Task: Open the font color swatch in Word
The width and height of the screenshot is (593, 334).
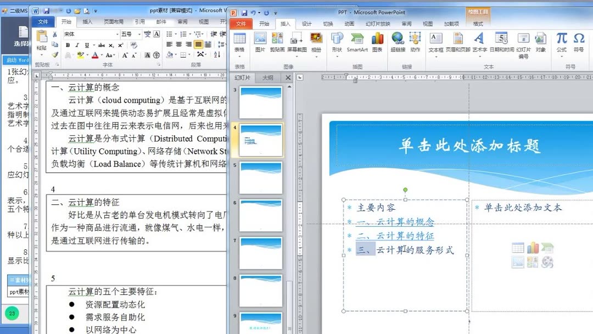Action: (x=95, y=55)
